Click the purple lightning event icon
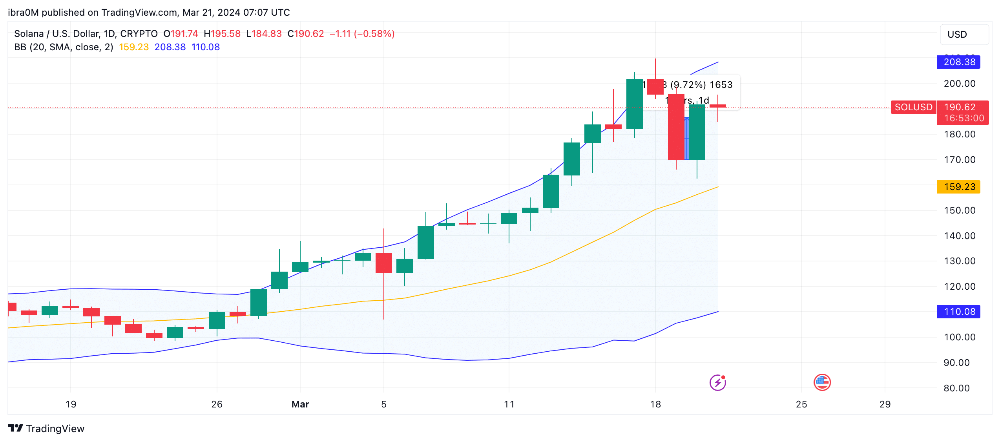Screen dimensions: 1000x442 click(x=717, y=382)
